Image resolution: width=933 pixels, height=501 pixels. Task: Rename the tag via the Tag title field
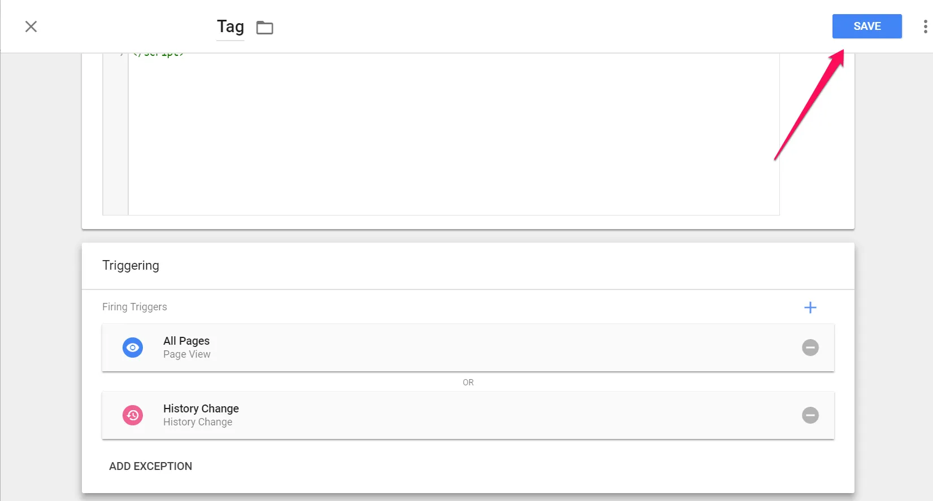coord(230,27)
